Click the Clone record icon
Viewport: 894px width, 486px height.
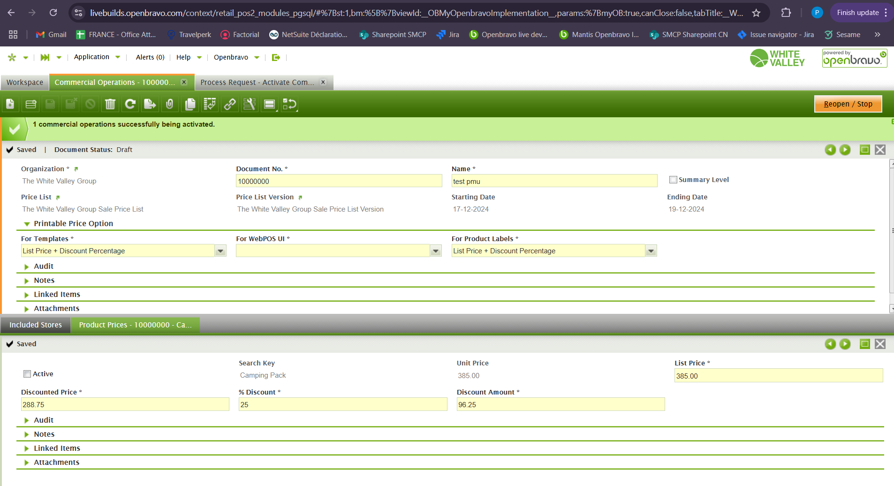[x=190, y=104]
